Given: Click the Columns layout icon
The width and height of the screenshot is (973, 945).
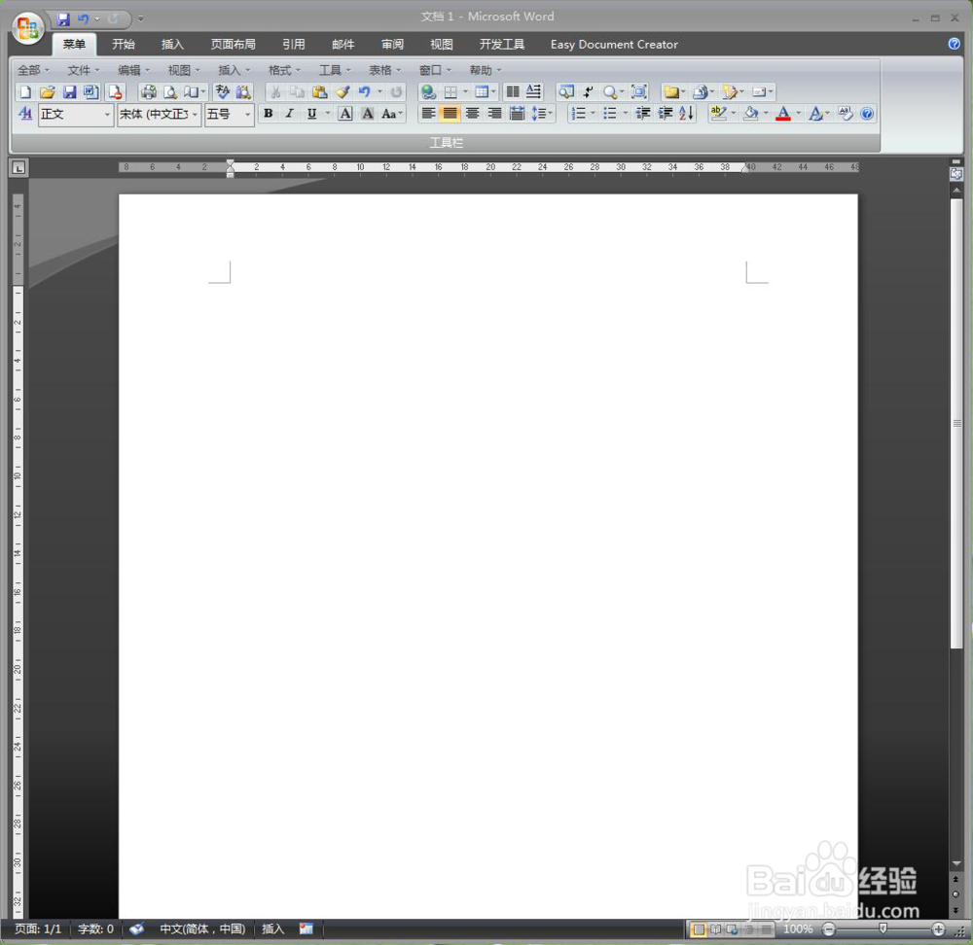Looking at the screenshot, I should click(x=513, y=92).
